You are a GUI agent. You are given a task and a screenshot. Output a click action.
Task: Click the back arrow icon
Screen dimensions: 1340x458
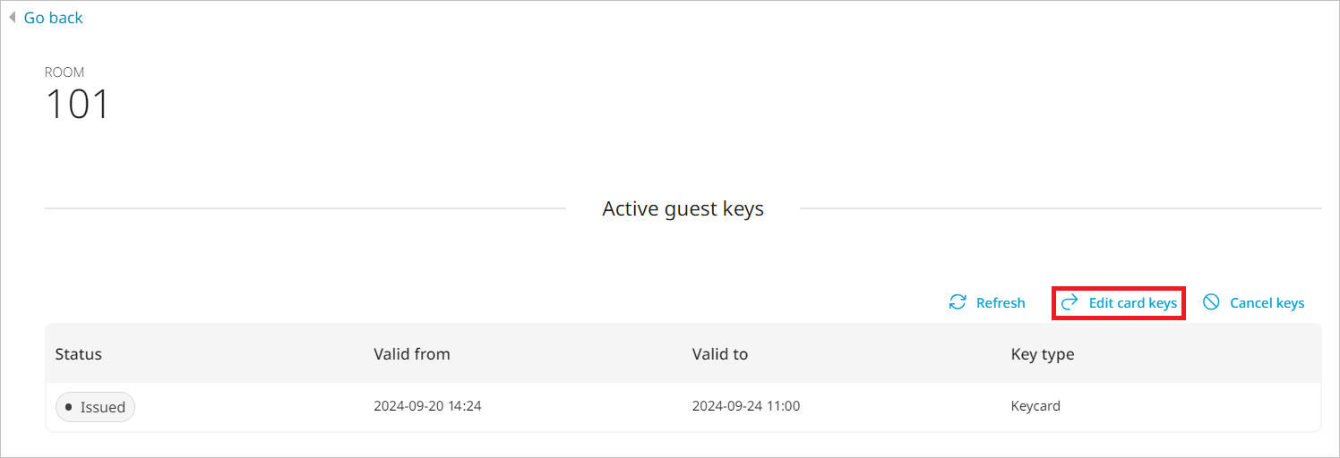point(12,17)
